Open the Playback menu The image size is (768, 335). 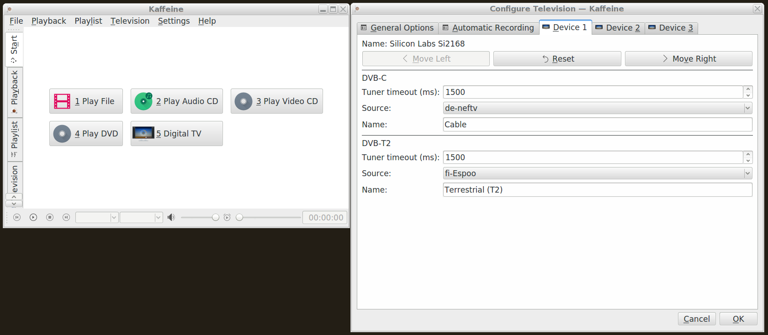[49, 21]
